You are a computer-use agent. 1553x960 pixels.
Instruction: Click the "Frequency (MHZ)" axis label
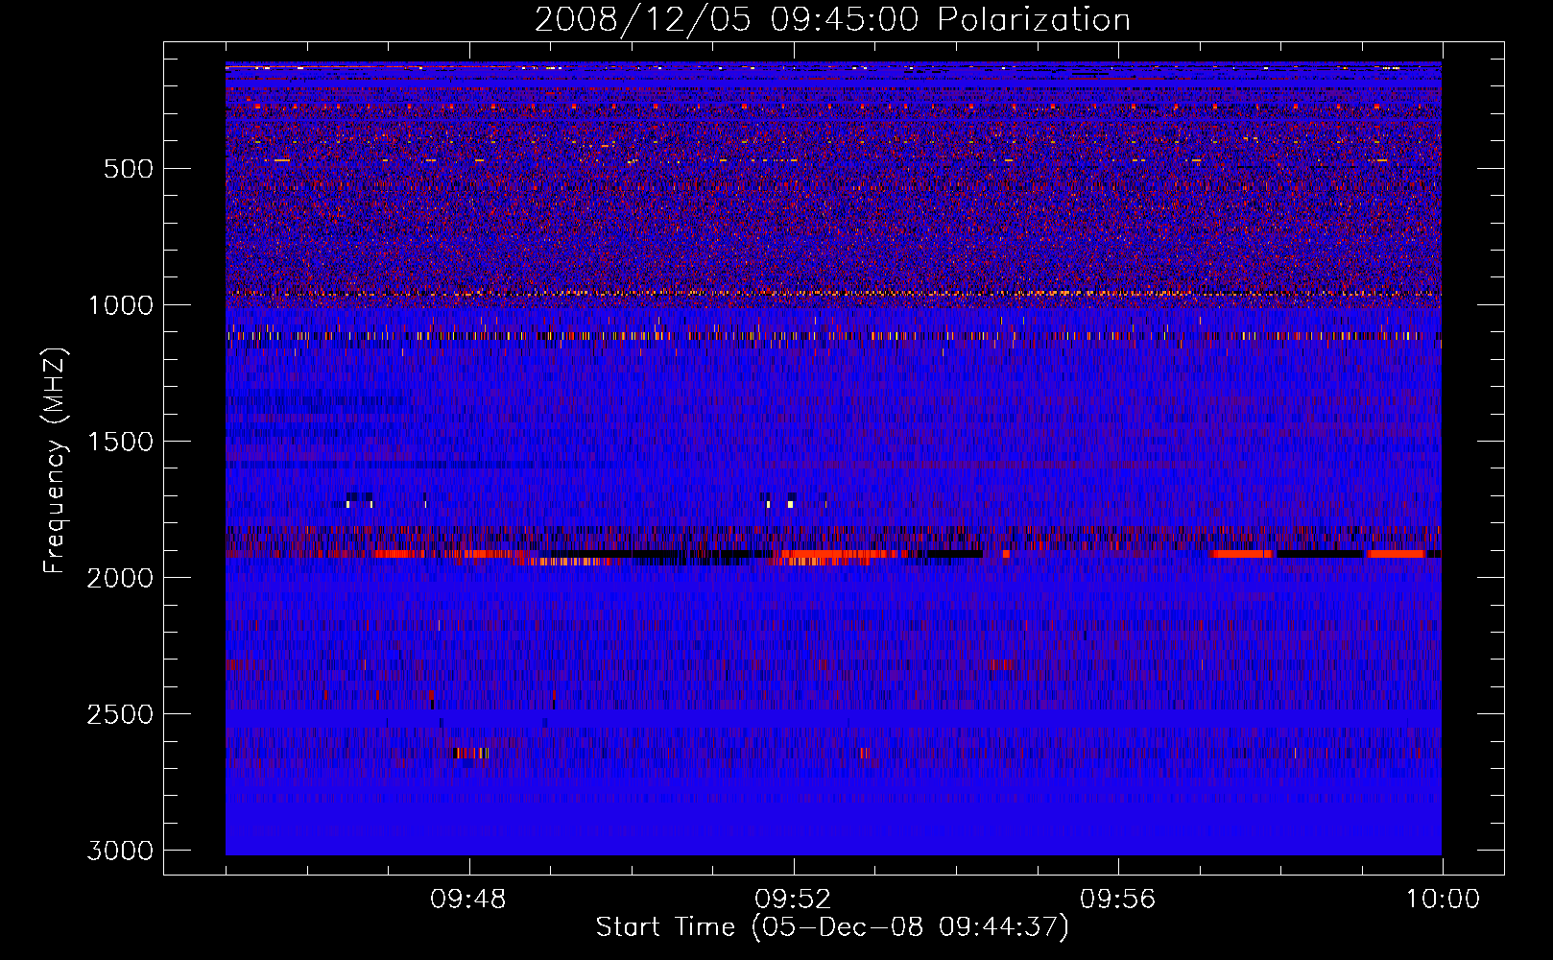coord(56,461)
